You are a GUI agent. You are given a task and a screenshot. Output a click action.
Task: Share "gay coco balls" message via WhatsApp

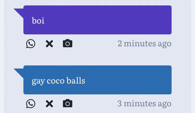[31, 104]
